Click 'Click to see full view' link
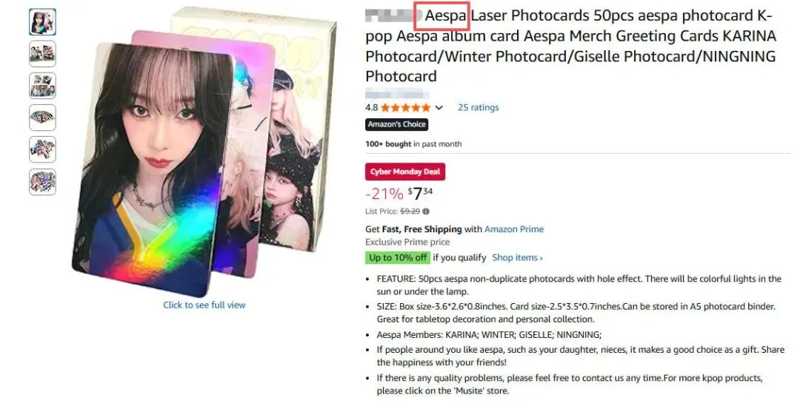Viewport: 800px width, 403px height. point(204,305)
